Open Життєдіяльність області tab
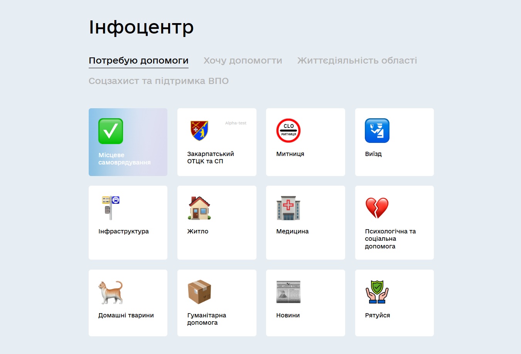The height and width of the screenshot is (354, 521). tap(357, 61)
